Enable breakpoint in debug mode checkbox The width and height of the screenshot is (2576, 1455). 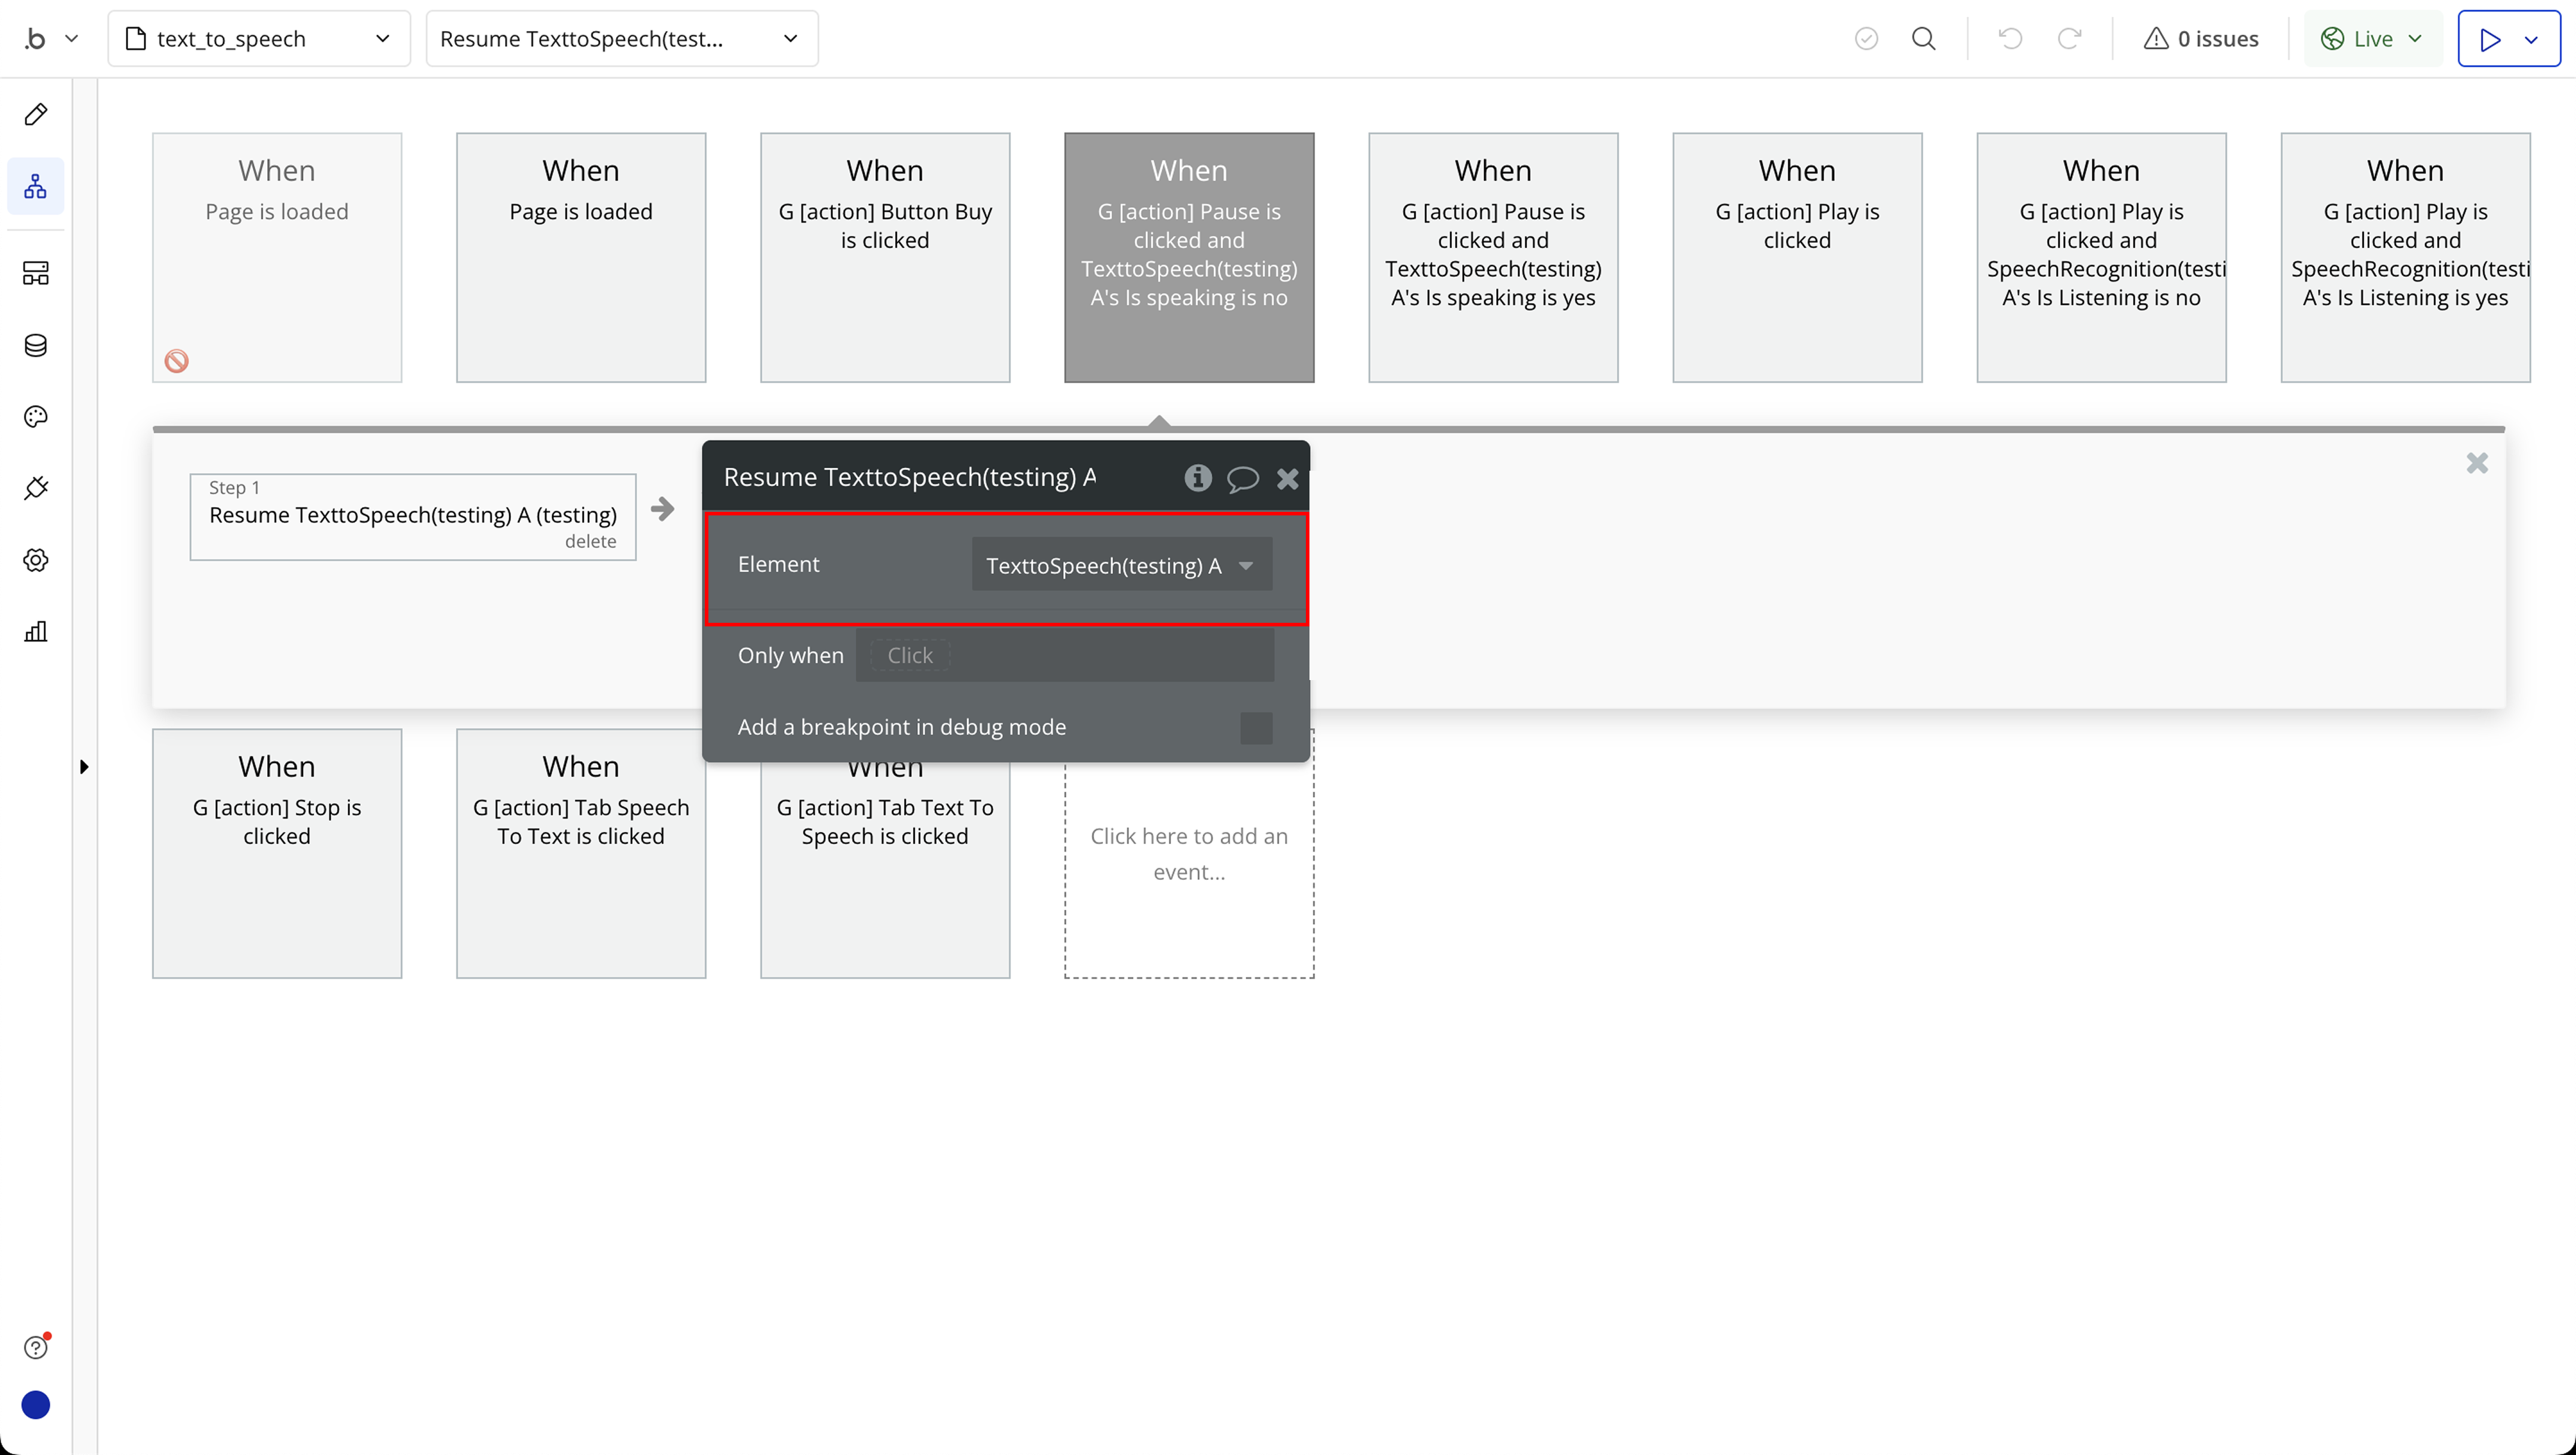[1256, 728]
